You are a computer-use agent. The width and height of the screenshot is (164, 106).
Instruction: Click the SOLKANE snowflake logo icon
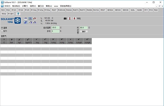click(17, 21)
